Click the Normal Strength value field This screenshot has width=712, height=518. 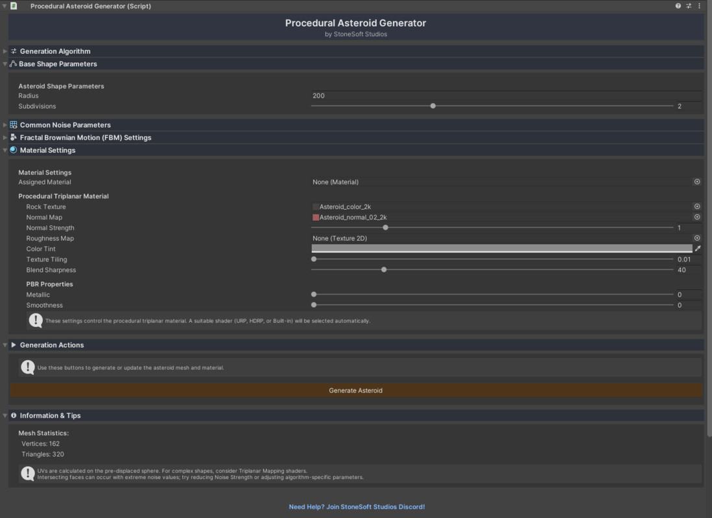[x=689, y=228]
